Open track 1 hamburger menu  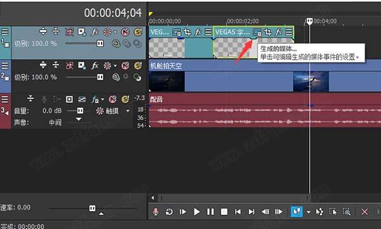(4, 32)
